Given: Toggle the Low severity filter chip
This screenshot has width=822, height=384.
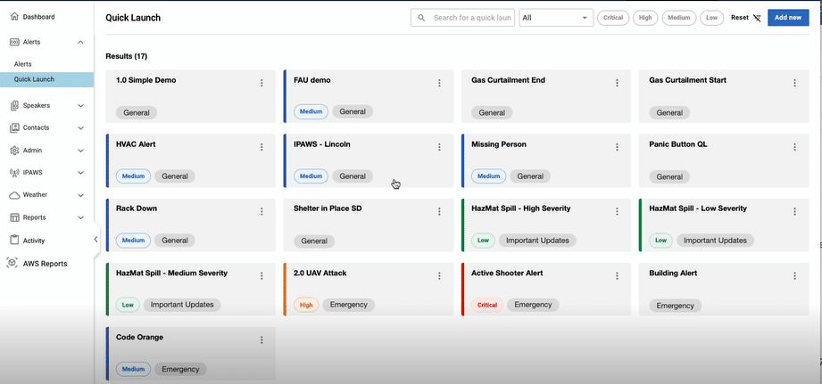Looking at the screenshot, I should (711, 18).
